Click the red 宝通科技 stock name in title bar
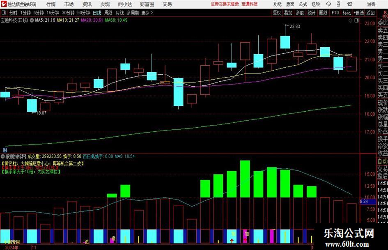Screen dimensions: 388x250 [250, 4]
